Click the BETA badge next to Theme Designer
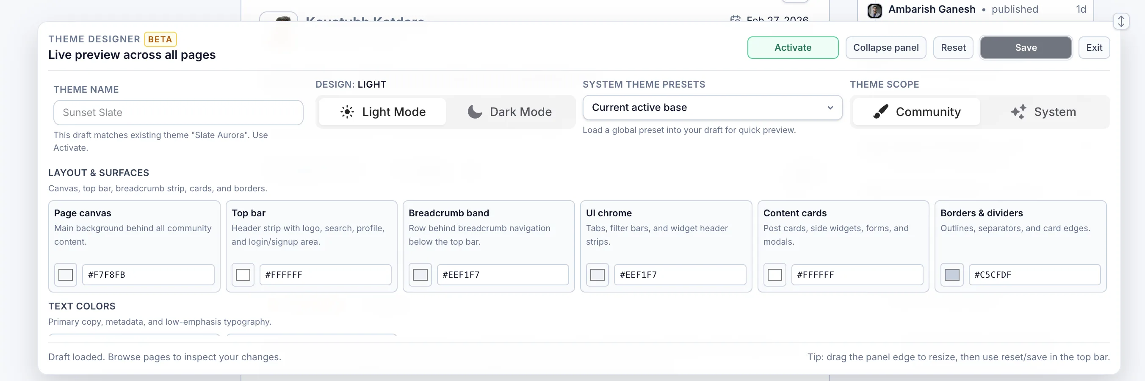 (x=160, y=39)
